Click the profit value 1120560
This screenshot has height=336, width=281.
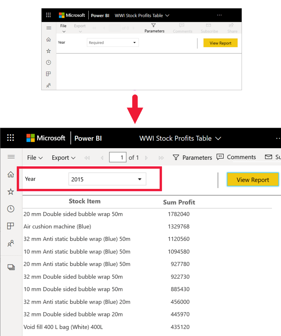pos(179,239)
